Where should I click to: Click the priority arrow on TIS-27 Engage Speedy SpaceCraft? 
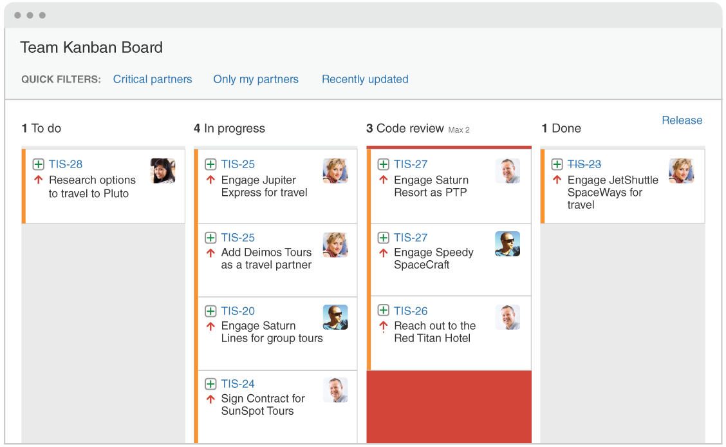[384, 252]
